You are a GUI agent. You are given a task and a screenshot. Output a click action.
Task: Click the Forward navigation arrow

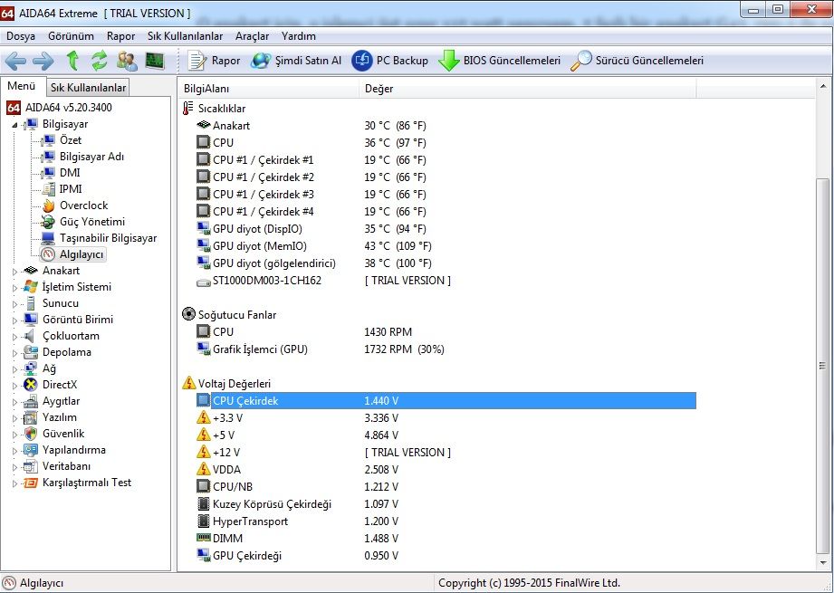(43, 61)
